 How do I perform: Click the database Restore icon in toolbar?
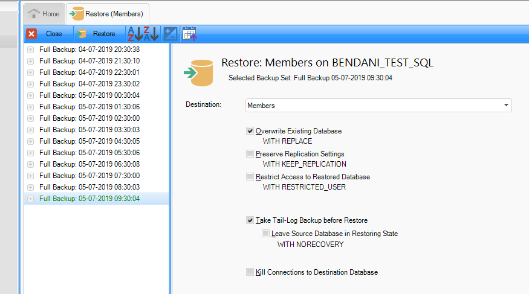(82, 34)
